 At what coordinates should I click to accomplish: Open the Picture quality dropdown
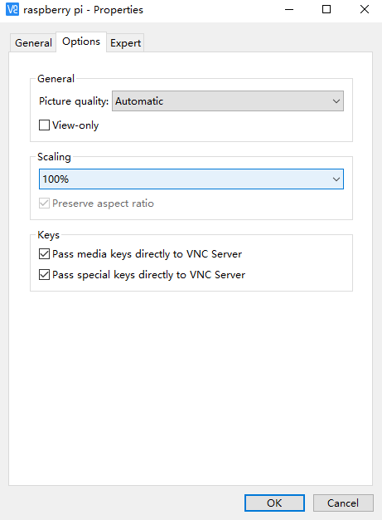coord(228,101)
